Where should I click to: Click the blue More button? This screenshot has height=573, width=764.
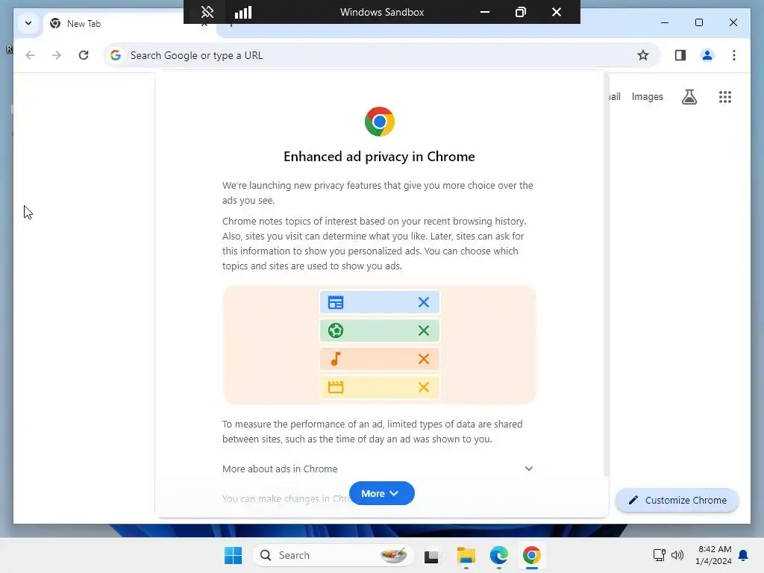pos(381,494)
